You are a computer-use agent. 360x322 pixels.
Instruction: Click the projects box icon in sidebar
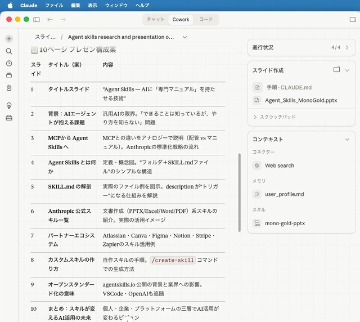pyautogui.click(x=9, y=75)
